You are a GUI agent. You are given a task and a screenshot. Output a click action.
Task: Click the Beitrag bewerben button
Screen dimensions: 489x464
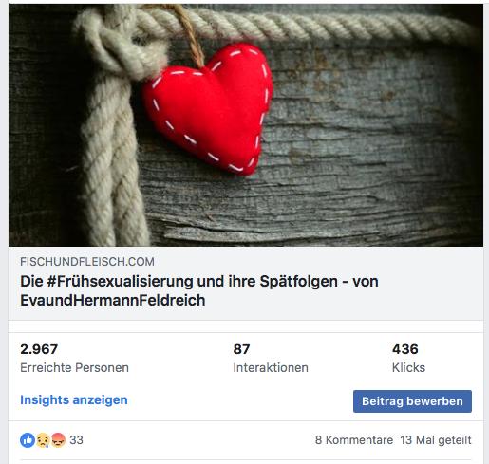pos(412,401)
